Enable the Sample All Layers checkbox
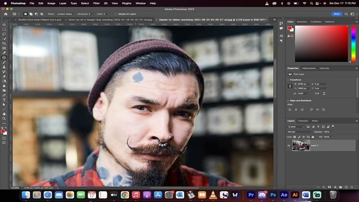 (x=116, y=14)
